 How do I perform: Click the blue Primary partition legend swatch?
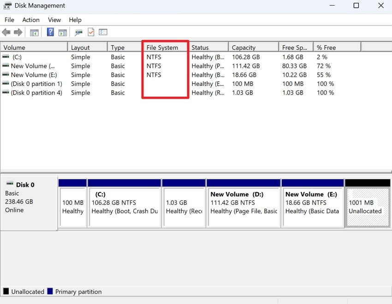pos(50,291)
